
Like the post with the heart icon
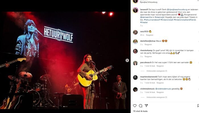coord(135,106)
